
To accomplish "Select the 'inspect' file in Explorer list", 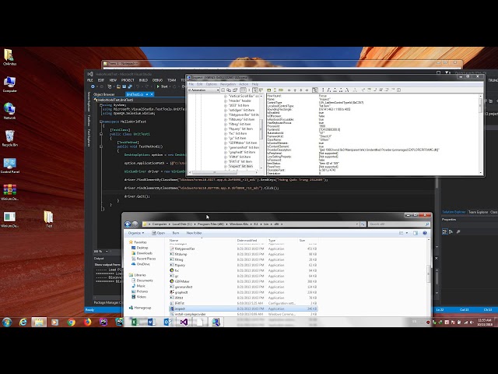I will (244, 309).
